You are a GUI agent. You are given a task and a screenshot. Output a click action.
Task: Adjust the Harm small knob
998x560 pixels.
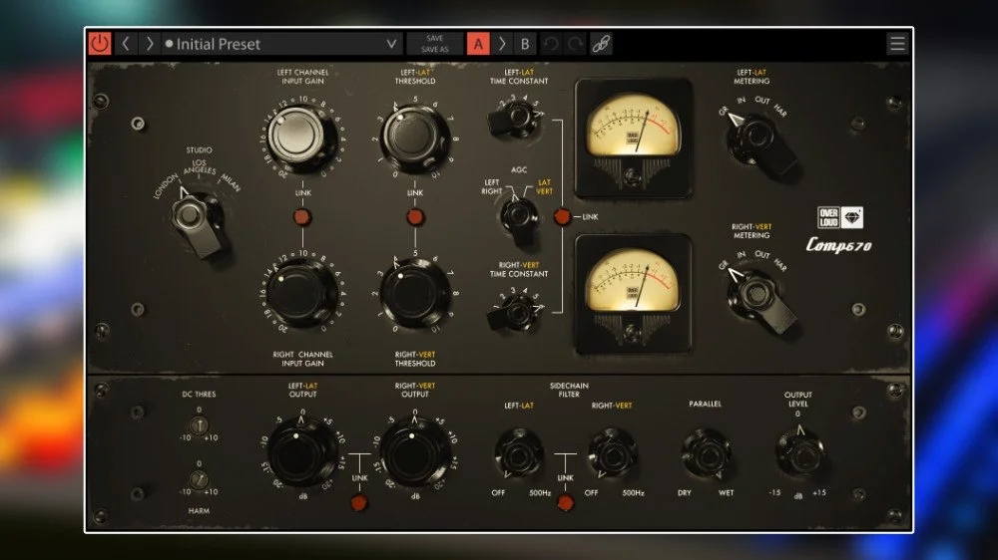199,478
